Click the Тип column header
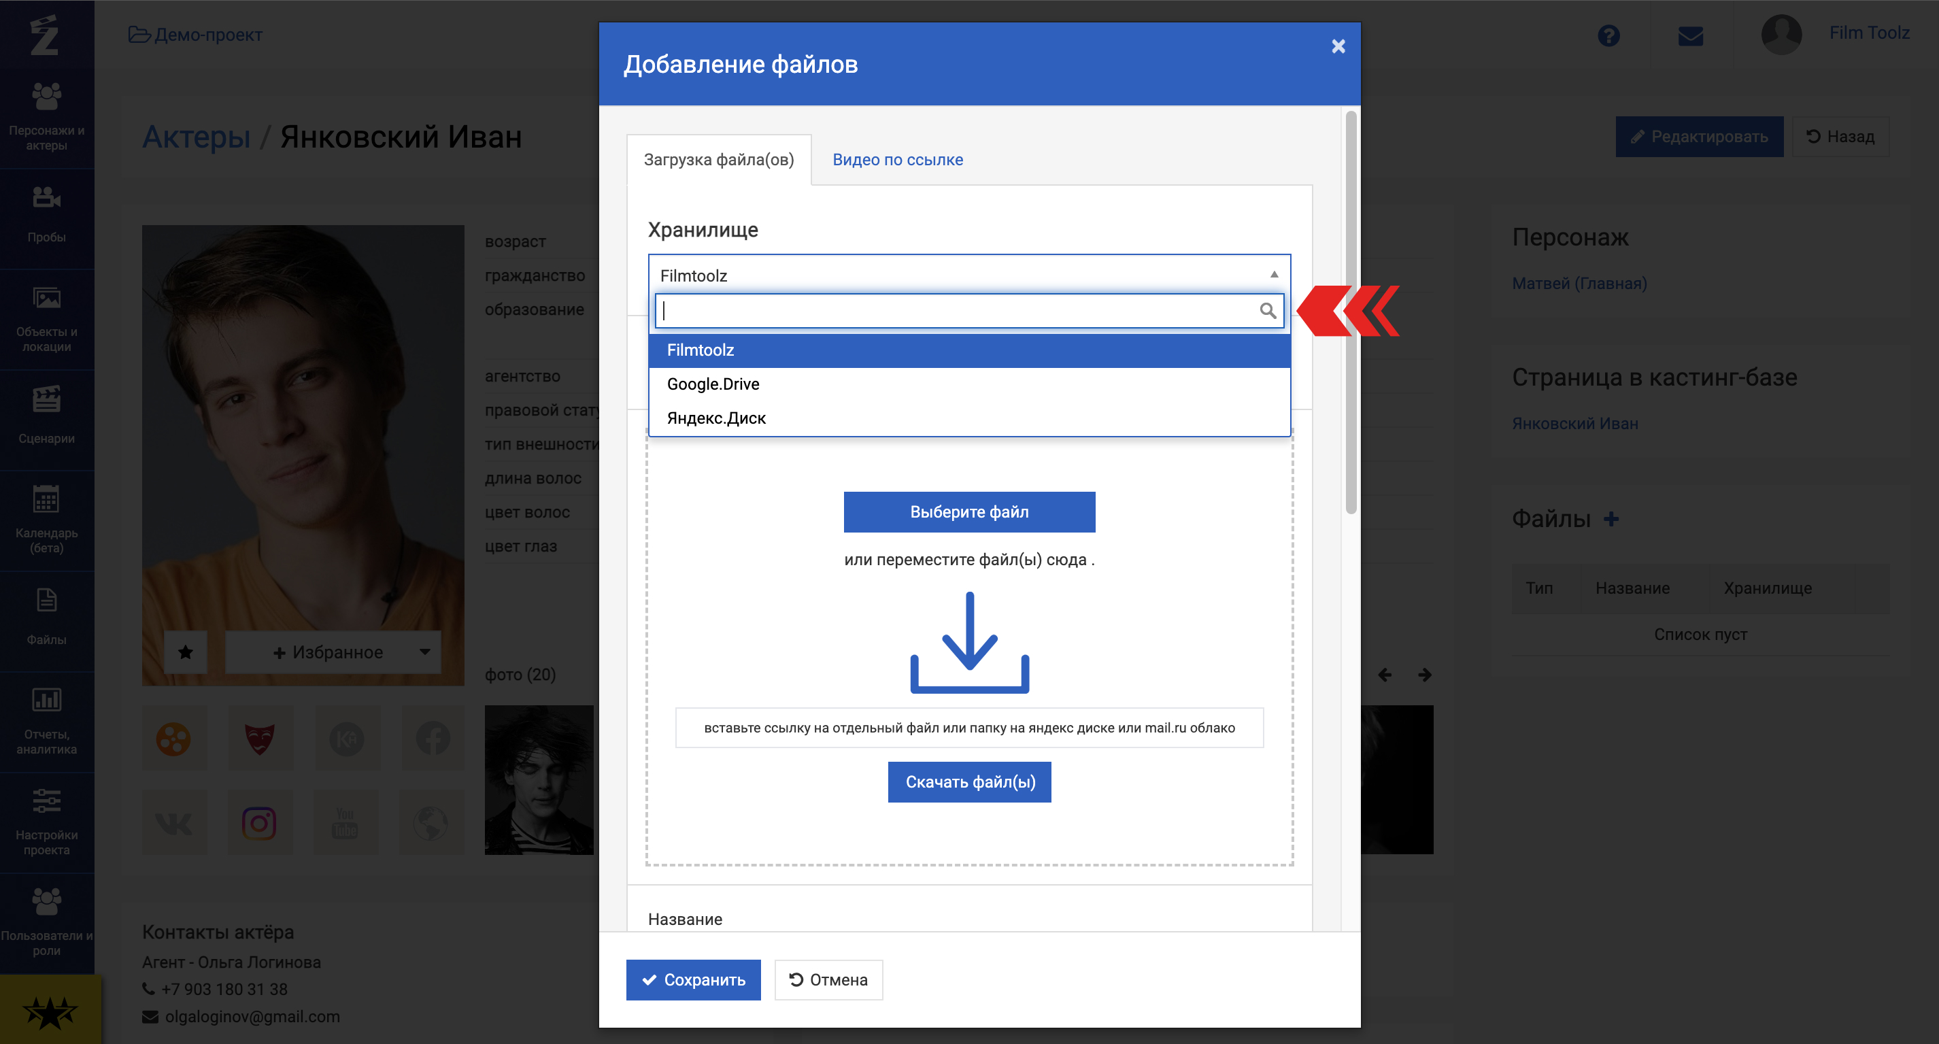1939x1044 pixels. pos(1538,588)
